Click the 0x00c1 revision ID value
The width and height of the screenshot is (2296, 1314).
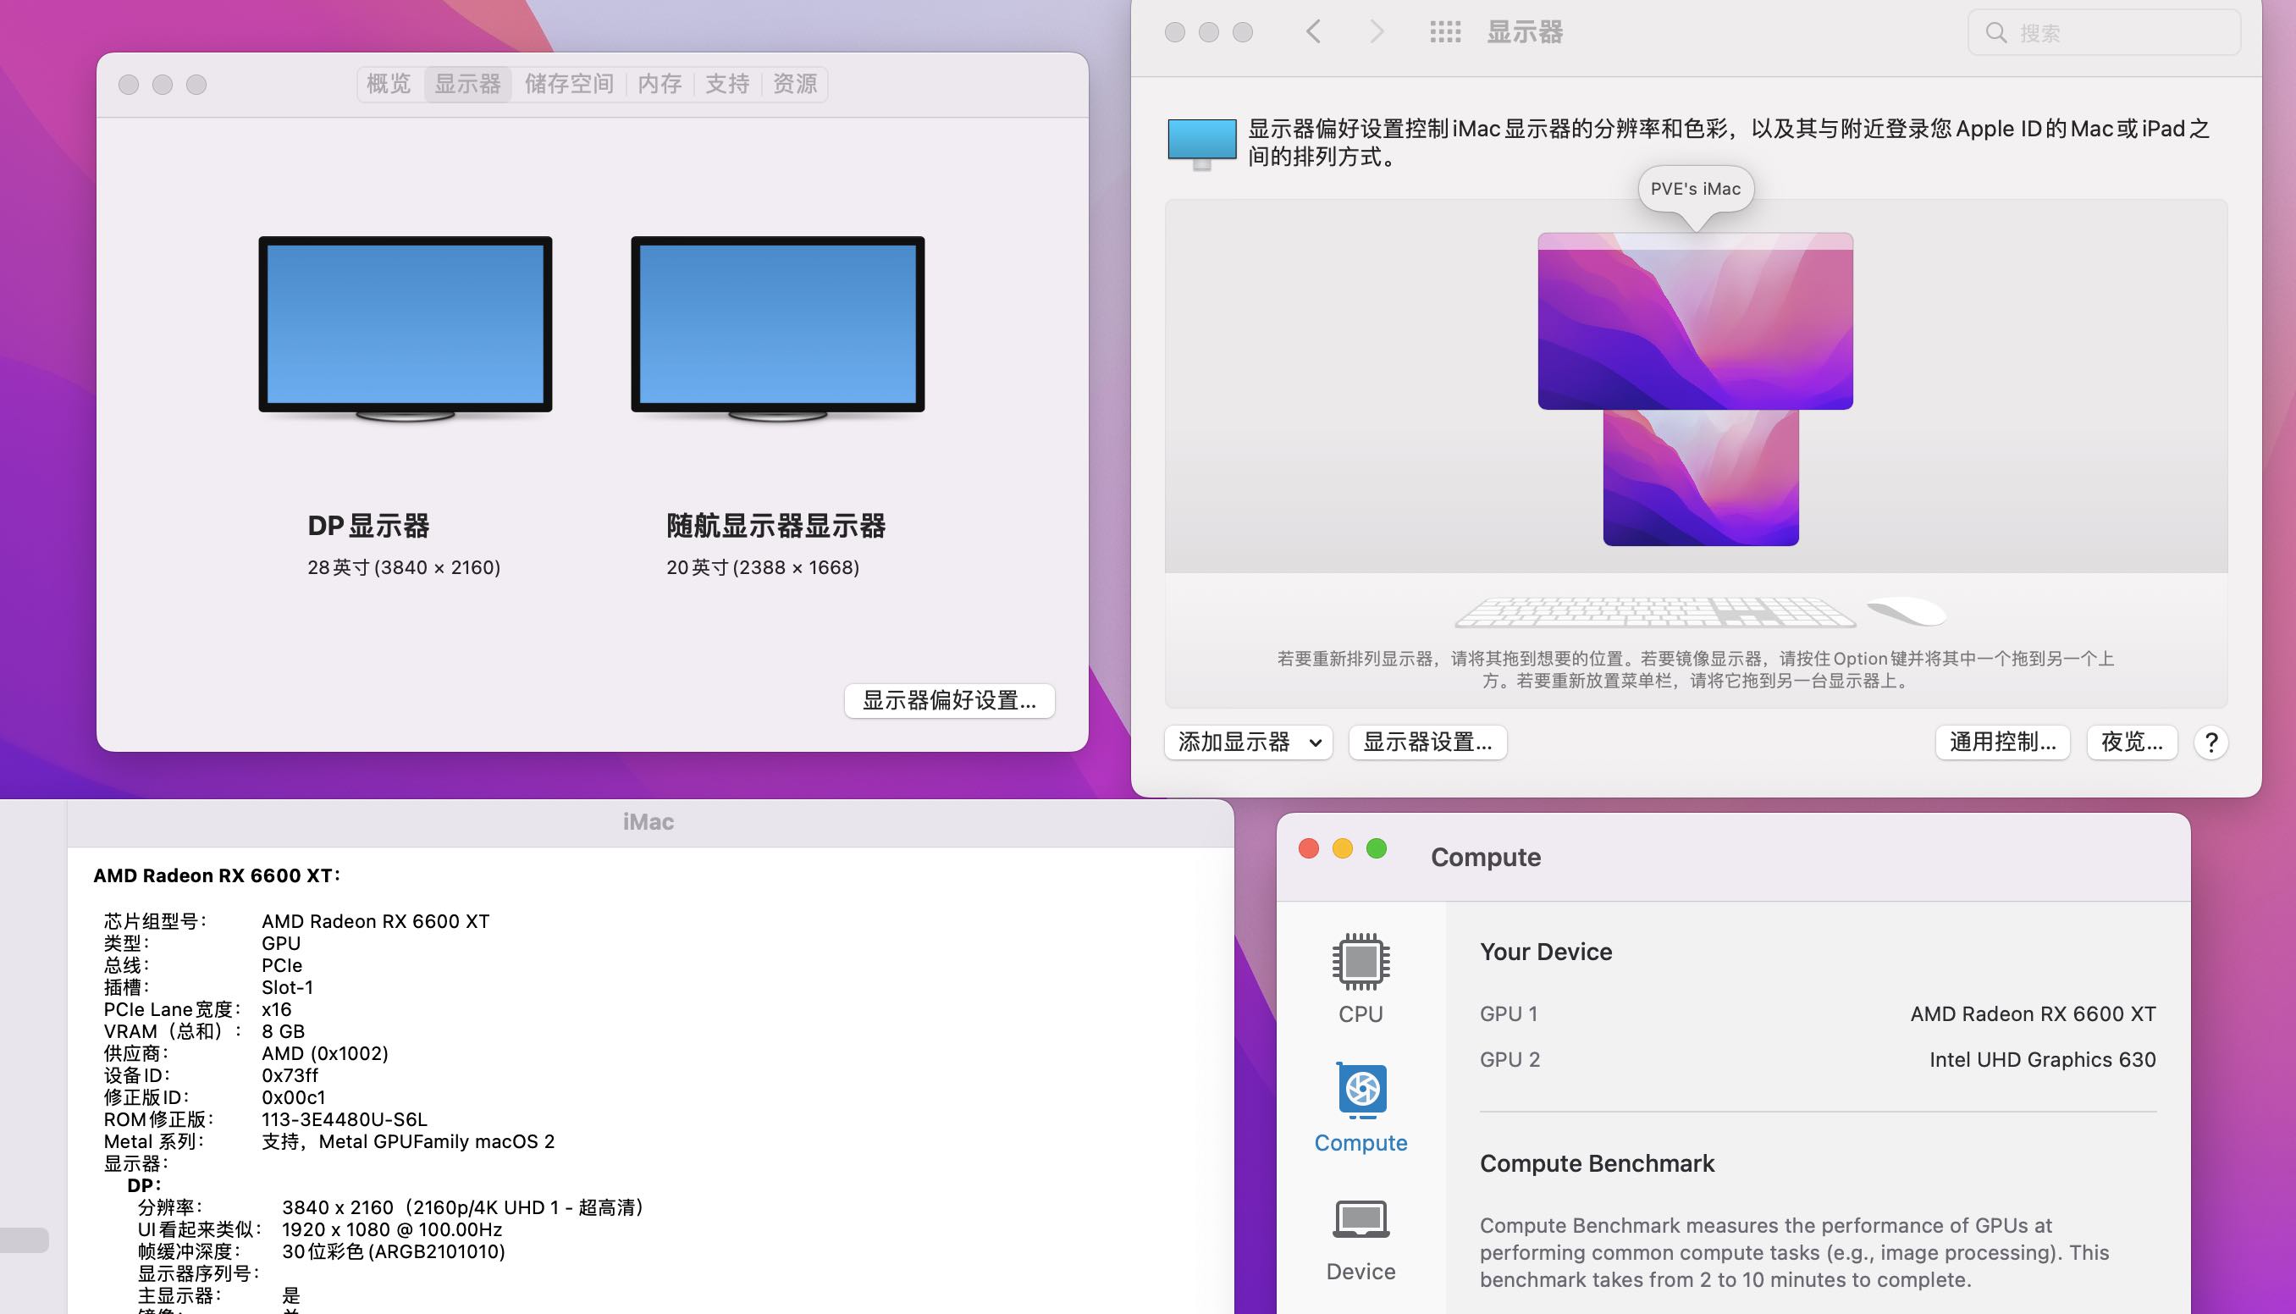(x=293, y=1097)
